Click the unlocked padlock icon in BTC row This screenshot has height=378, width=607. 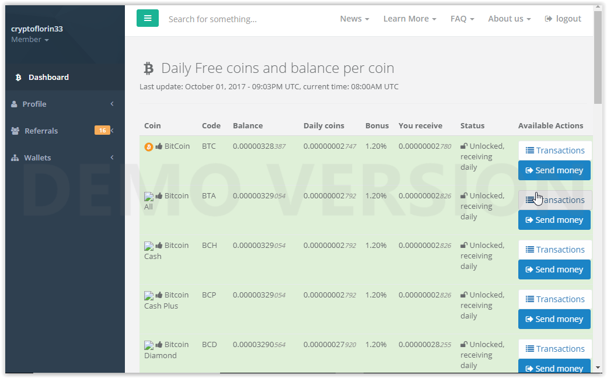pyautogui.click(x=464, y=146)
